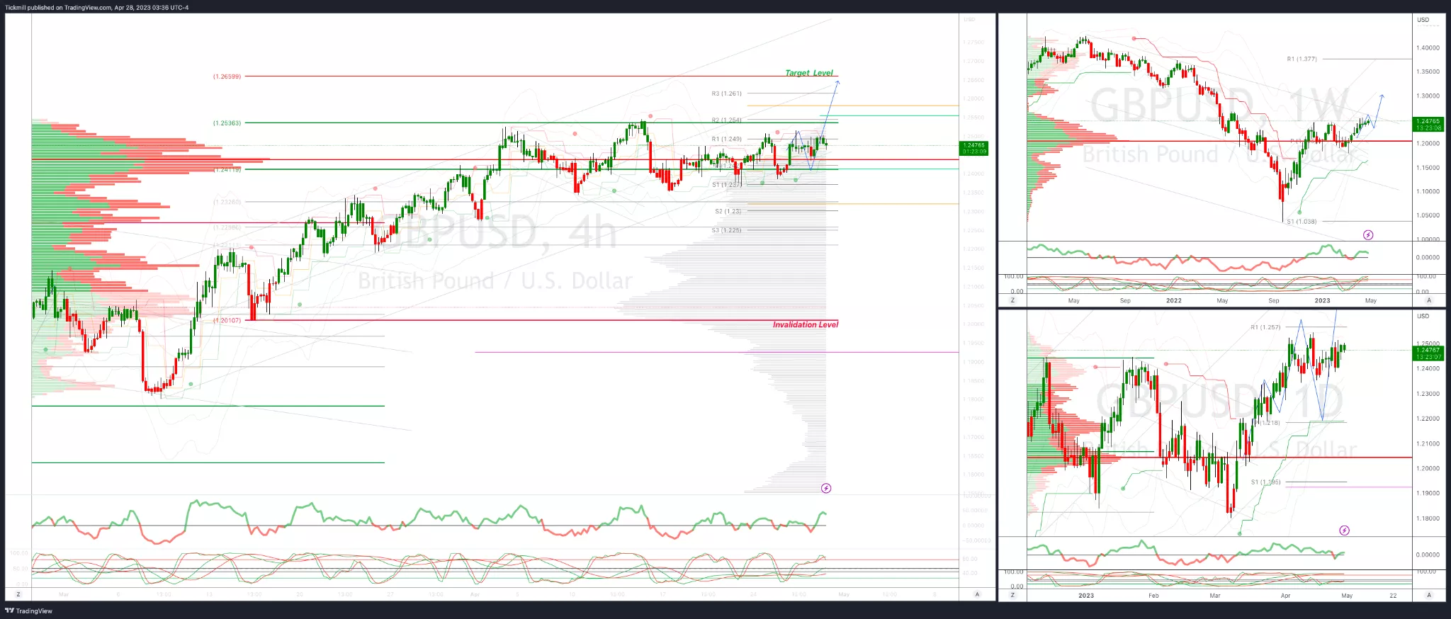This screenshot has height=619, width=1451.
Task: Click the R3 (1.261) pivot label
Action: pyautogui.click(x=727, y=93)
